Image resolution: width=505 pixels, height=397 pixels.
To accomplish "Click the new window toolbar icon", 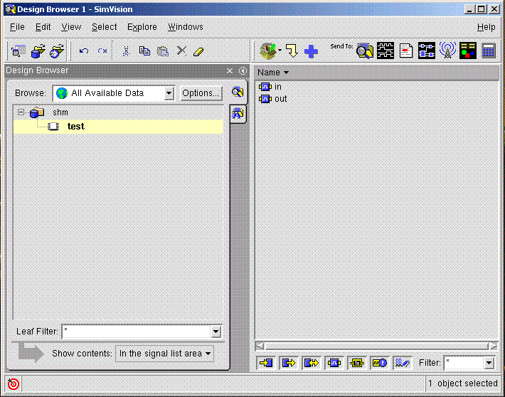I will [x=18, y=51].
